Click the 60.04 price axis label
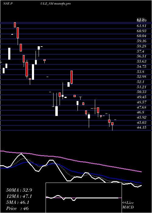 point(142,36)
